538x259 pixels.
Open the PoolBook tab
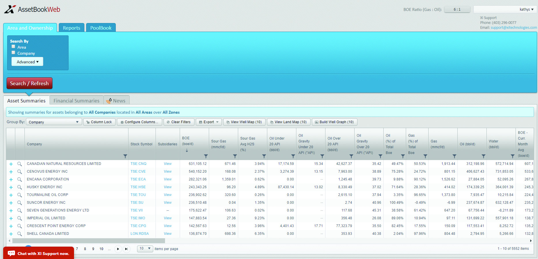[101, 28]
